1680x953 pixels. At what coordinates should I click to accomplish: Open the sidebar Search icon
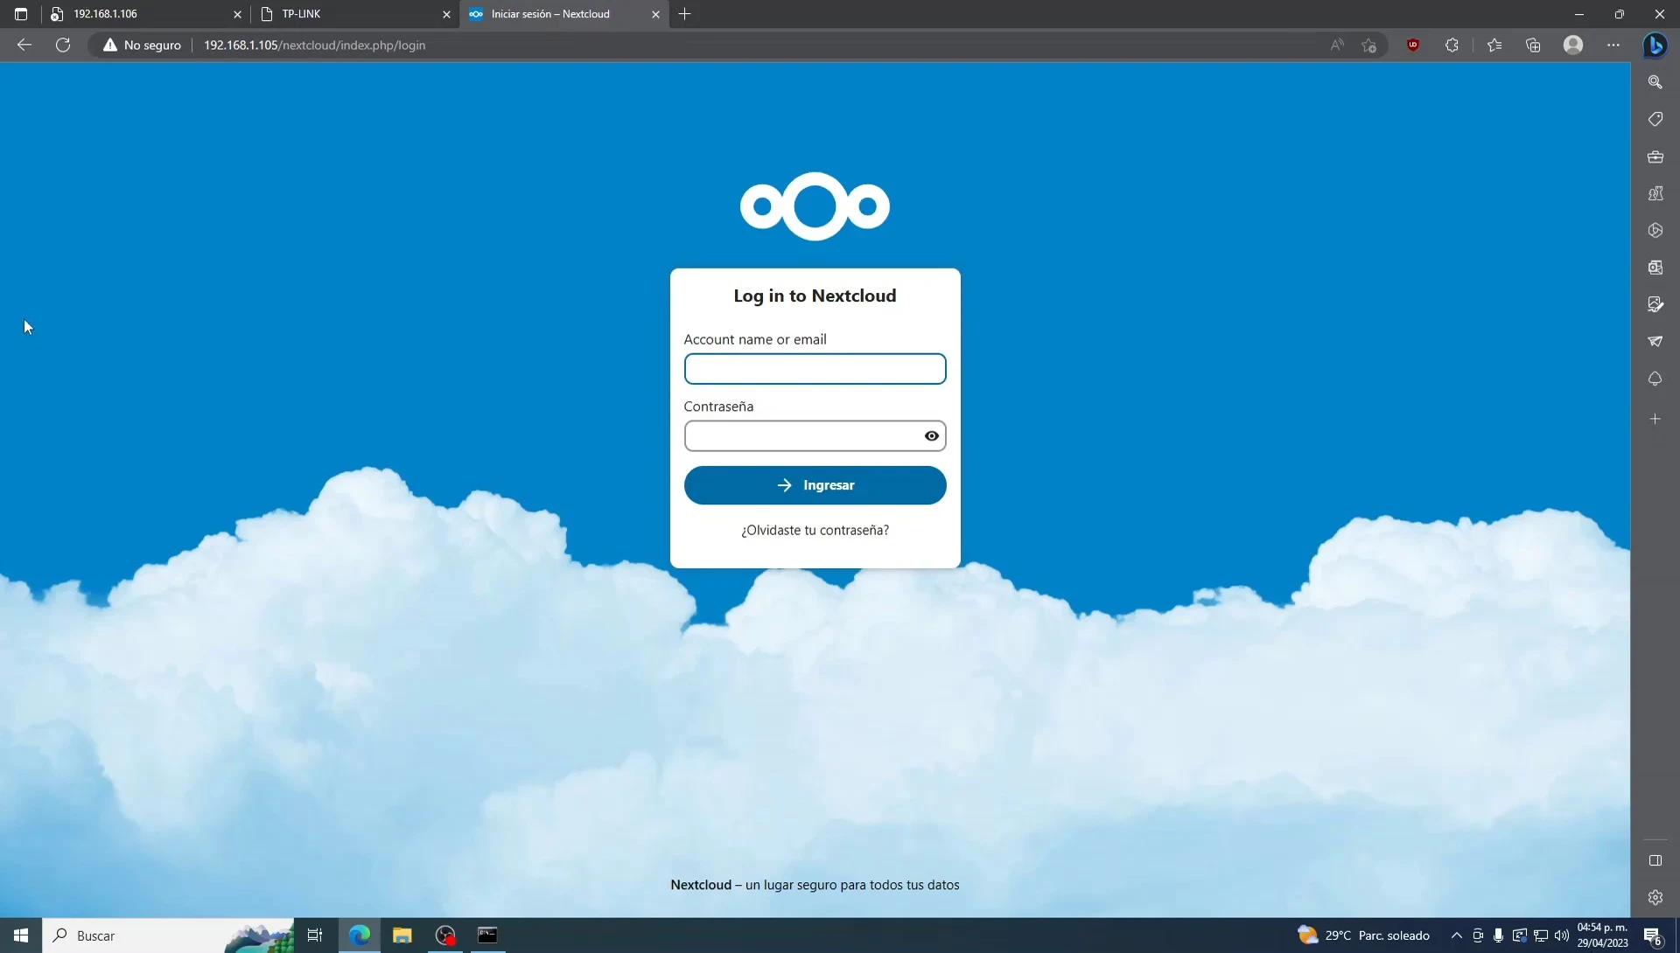(1655, 82)
